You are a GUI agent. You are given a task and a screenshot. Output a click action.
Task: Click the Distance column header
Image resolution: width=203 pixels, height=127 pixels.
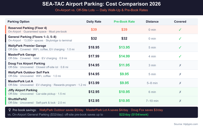click(x=152, y=22)
